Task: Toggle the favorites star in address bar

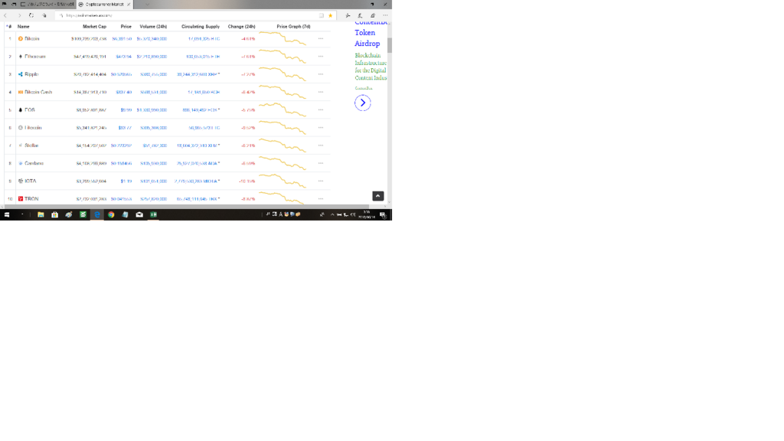Action: pyautogui.click(x=331, y=15)
